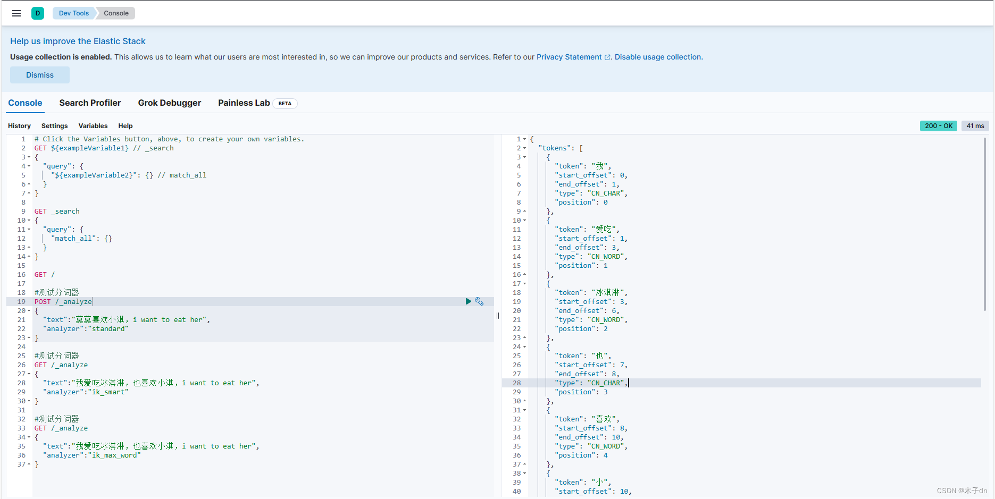
Task: Collapse editor fold at line 10
Action: (x=29, y=221)
